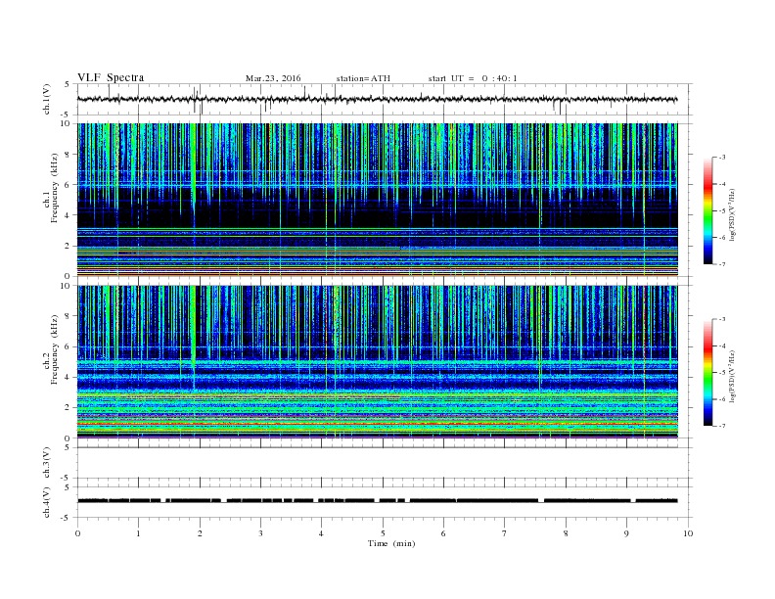Click the "VLF Spectra" plot title
This screenshot has height=599, width=775.
(x=111, y=77)
